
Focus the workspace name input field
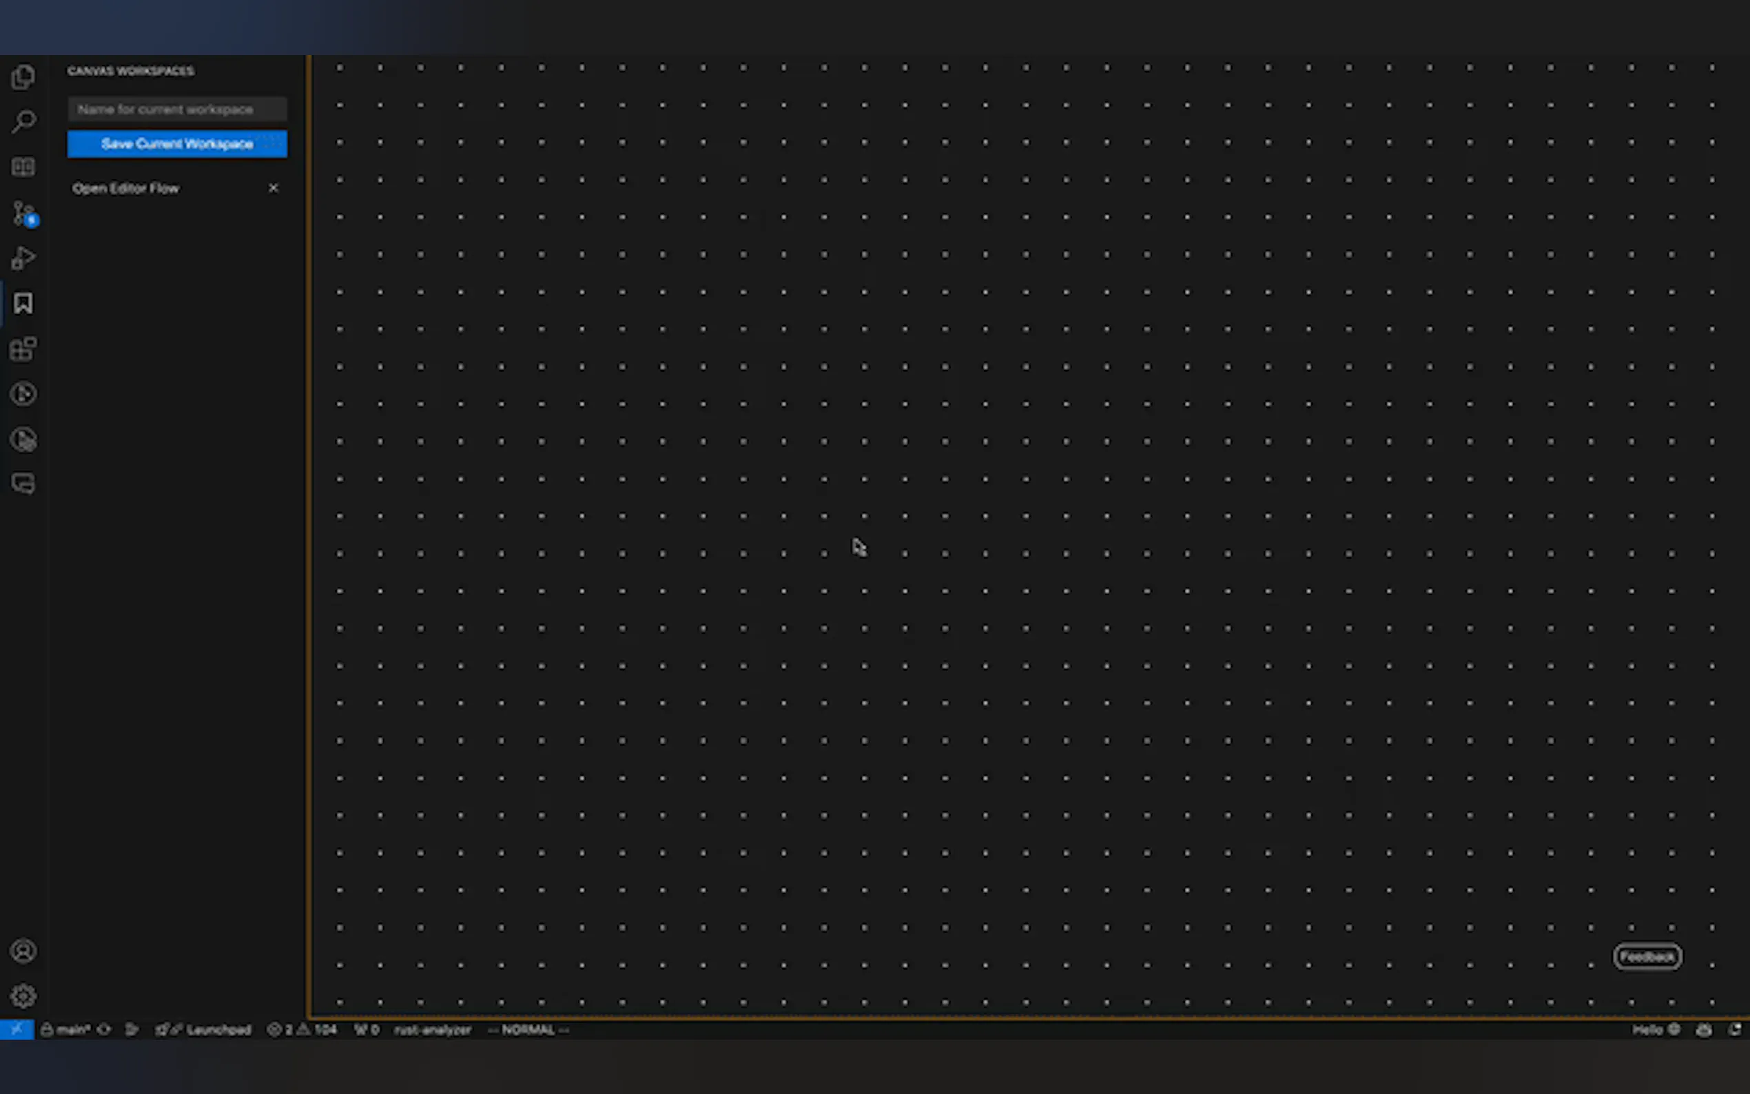point(176,110)
